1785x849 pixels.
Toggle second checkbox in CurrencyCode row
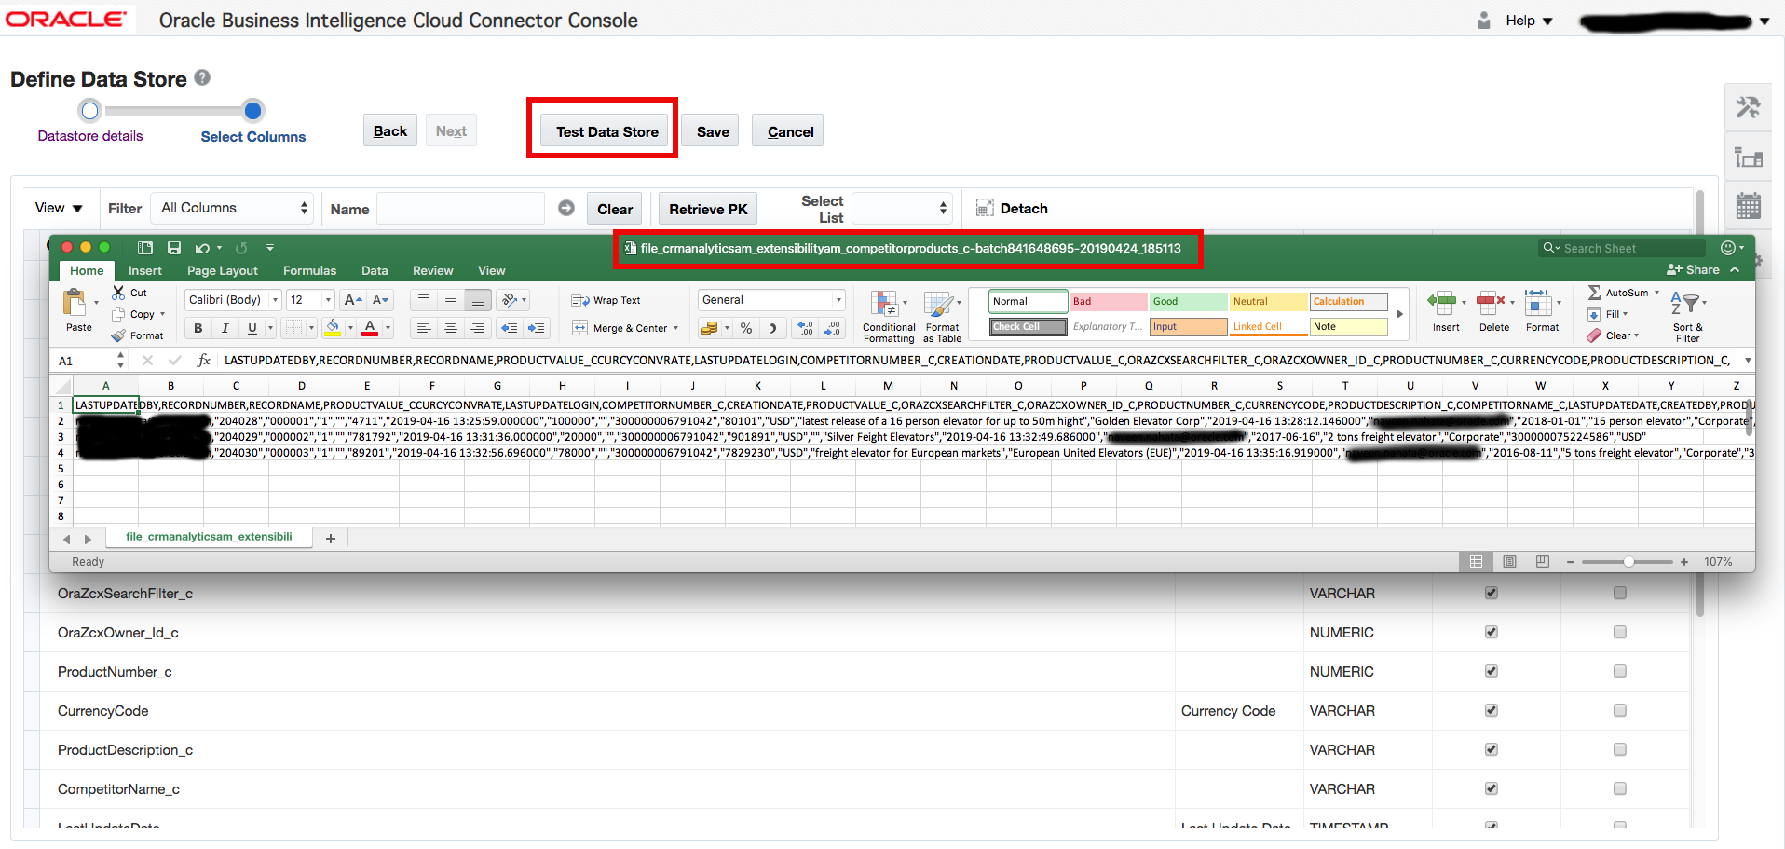point(1619,710)
